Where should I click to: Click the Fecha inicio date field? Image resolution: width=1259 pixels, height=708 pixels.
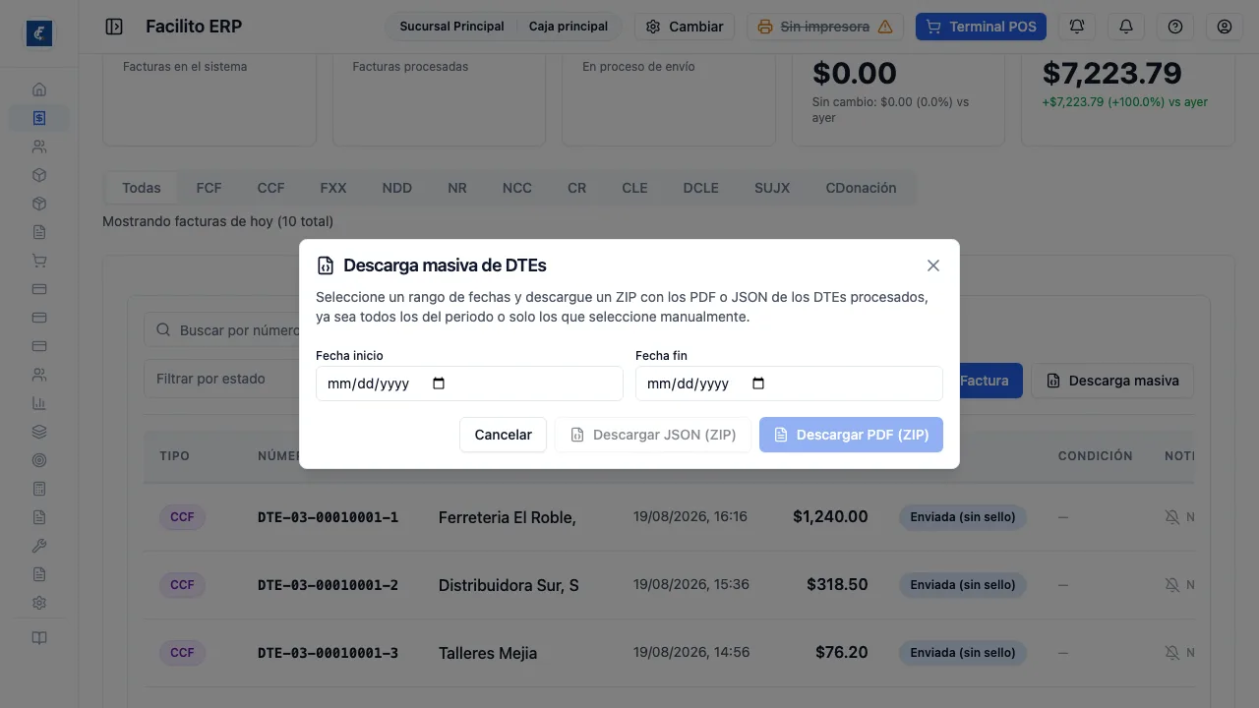pos(469,383)
